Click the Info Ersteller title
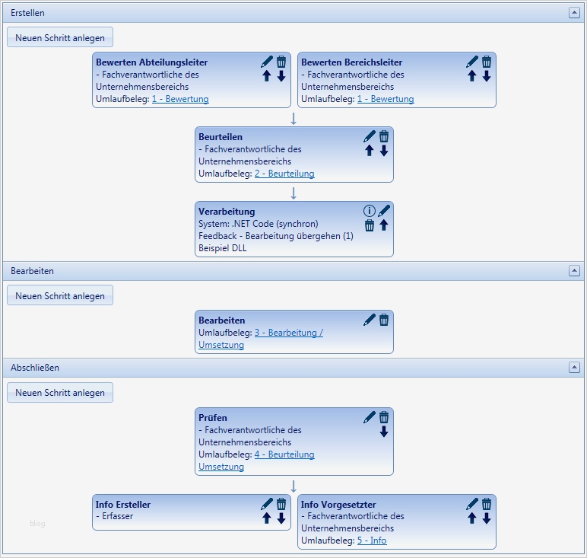 (122, 505)
